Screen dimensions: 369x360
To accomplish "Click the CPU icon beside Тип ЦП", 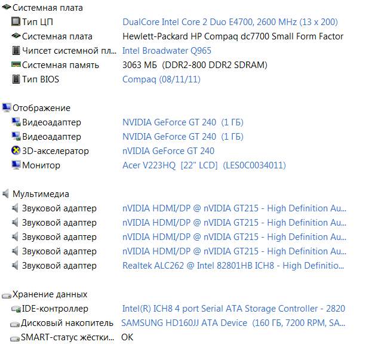I will point(16,22).
